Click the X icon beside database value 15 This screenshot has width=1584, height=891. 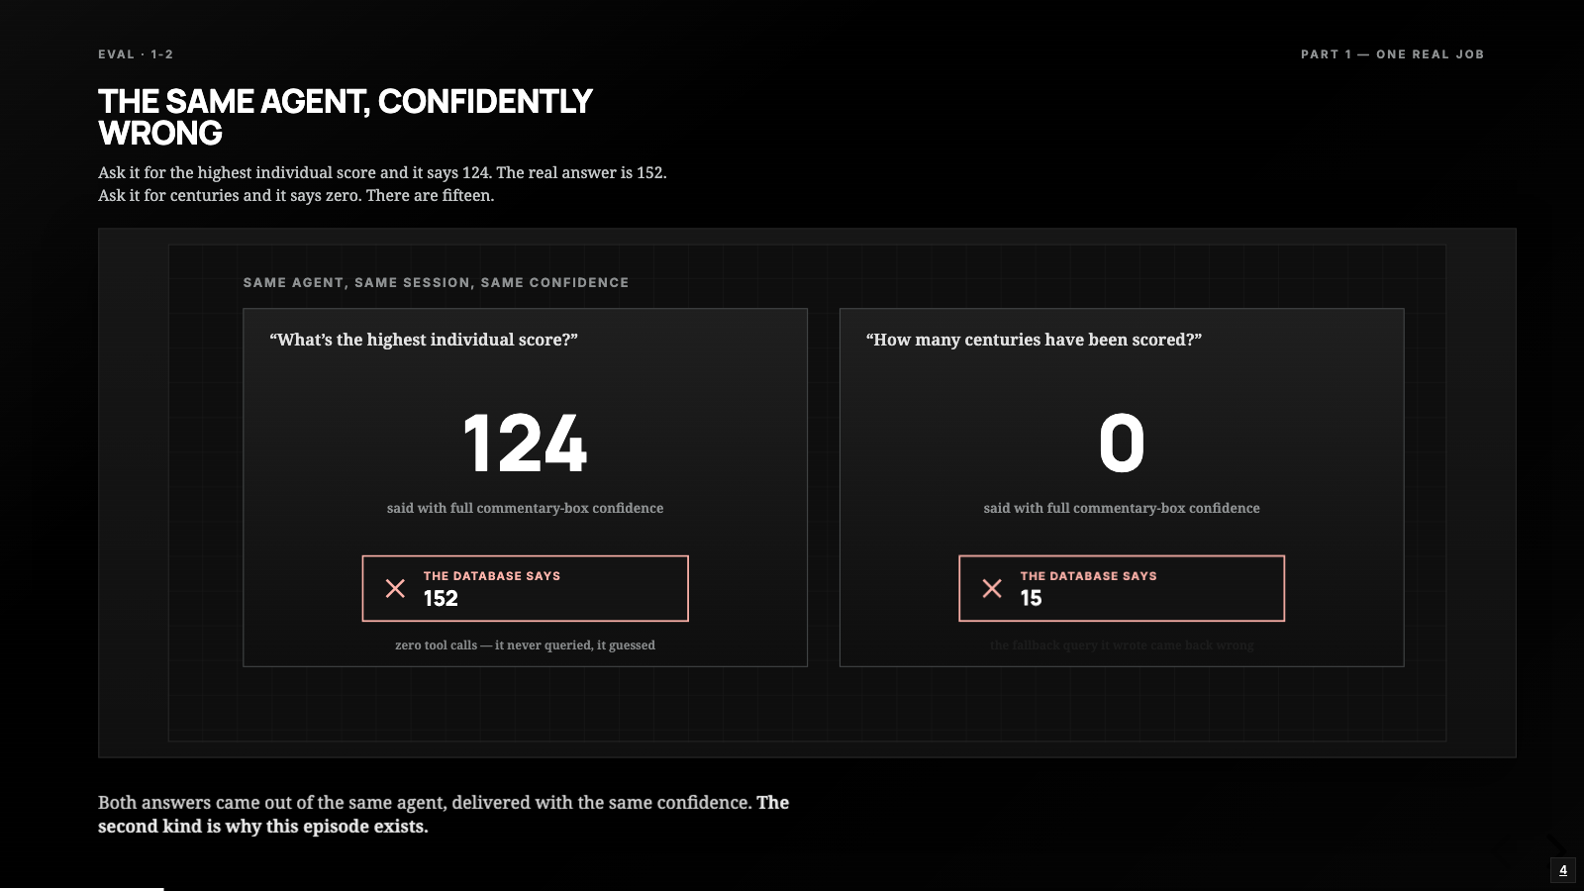click(x=992, y=588)
